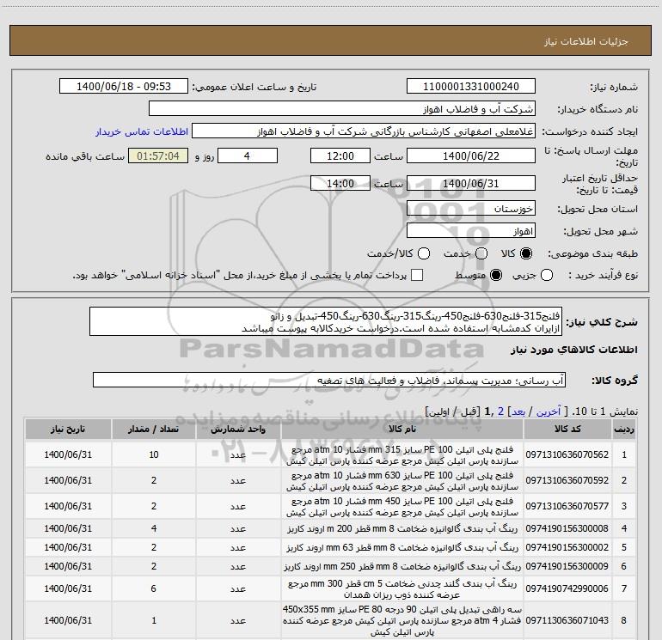Viewport: 662px width, 640px height.
Task: Click the response deadline date 1400/06/22
Action: coord(471,155)
